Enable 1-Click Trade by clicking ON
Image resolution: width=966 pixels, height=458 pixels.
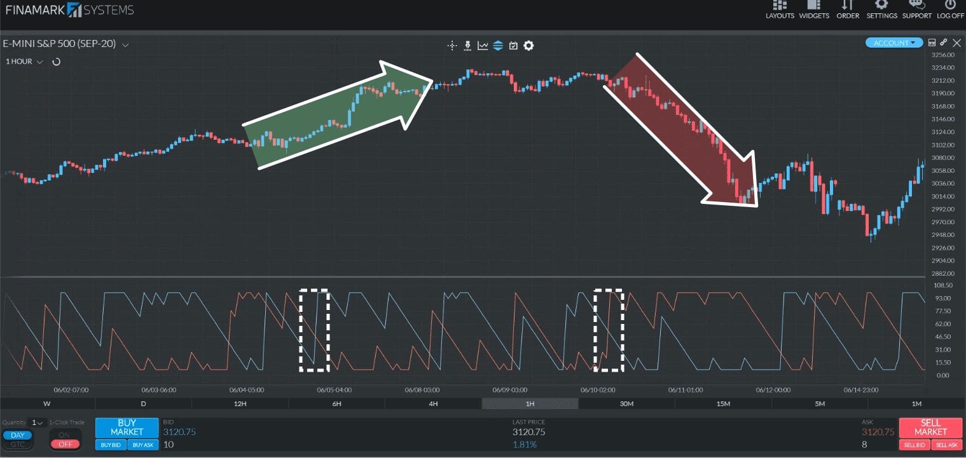click(x=65, y=435)
